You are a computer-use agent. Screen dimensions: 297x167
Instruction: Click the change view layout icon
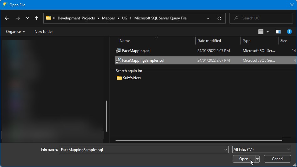(x=261, y=32)
